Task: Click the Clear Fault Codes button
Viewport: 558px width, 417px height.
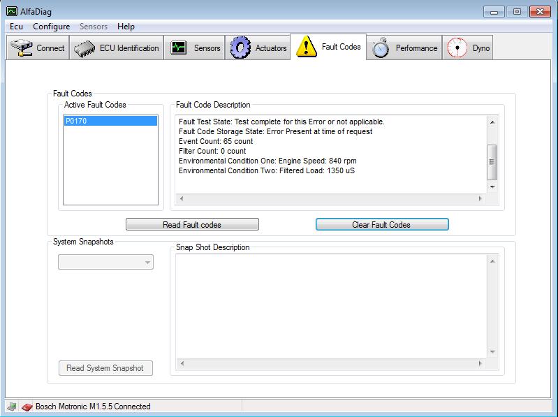Action: click(382, 224)
